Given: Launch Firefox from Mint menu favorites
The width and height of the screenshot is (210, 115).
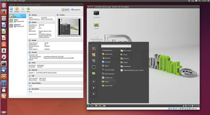Looking at the screenshot, I should pos(94,48).
